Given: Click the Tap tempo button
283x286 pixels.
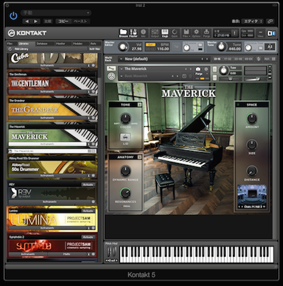Looking at the screenshot, I should (176, 47).
